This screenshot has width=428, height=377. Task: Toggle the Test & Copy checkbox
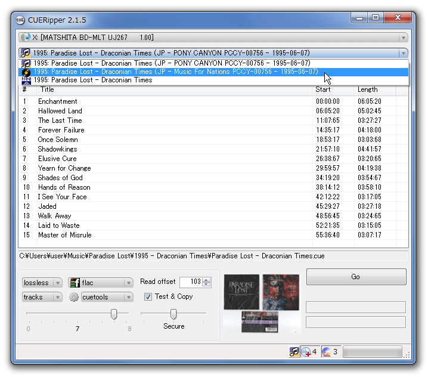(148, 296)
